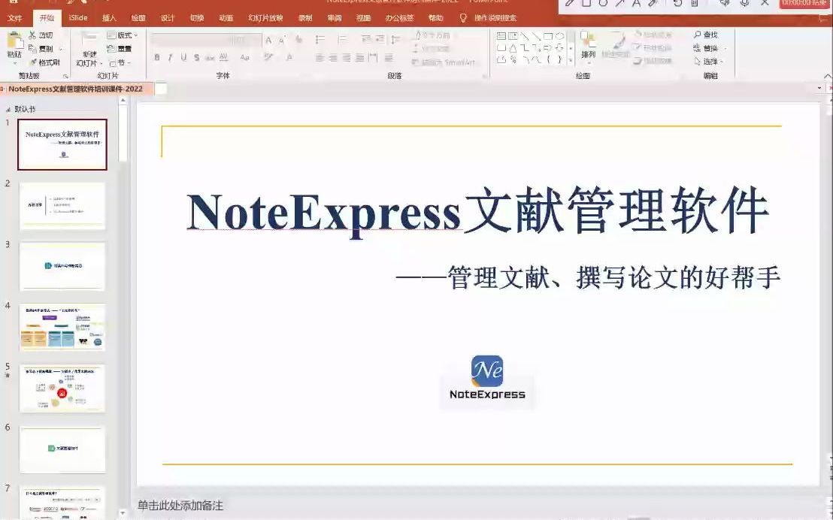The width and height of the screenshot is (833, 520).
Task: Click the Paste (粘贴) button
Action: click(15, 45)
